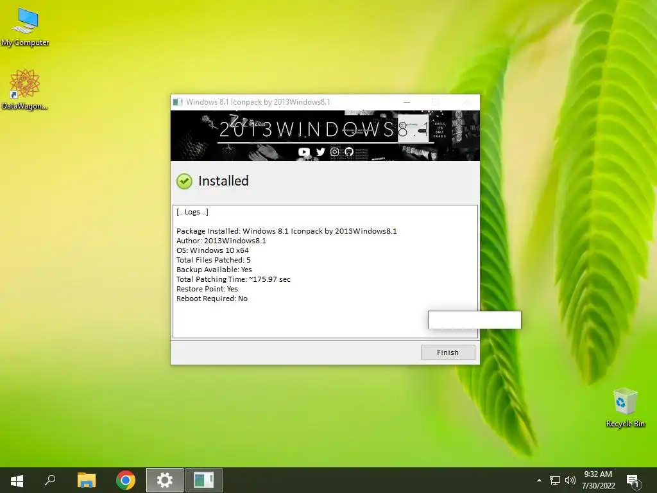
Task: Click the Iconpack installer taskbar item
Action: [203, 480]
